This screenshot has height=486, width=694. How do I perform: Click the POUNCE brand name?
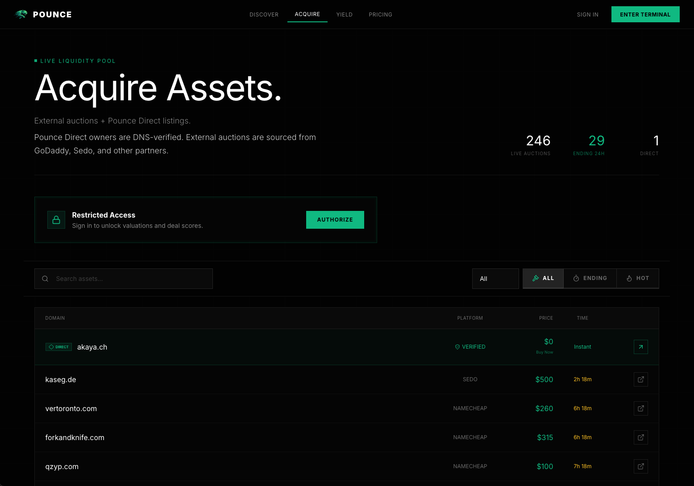point(52,15)
